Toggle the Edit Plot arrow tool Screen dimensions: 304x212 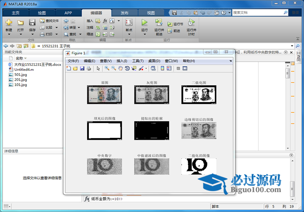point(98,68)
